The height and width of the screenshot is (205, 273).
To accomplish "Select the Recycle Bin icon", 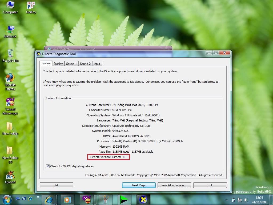I will [x=10, y=56].
